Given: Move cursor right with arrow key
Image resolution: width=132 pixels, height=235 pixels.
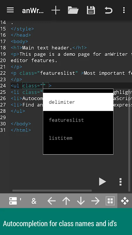Looking at the screenshot, I should tap(95, 201).
